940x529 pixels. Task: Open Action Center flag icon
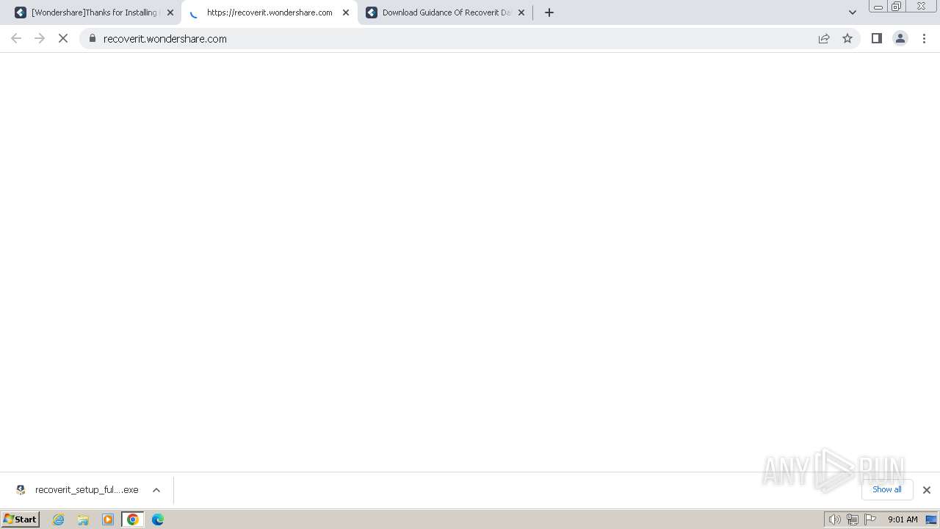click(870, 519)
